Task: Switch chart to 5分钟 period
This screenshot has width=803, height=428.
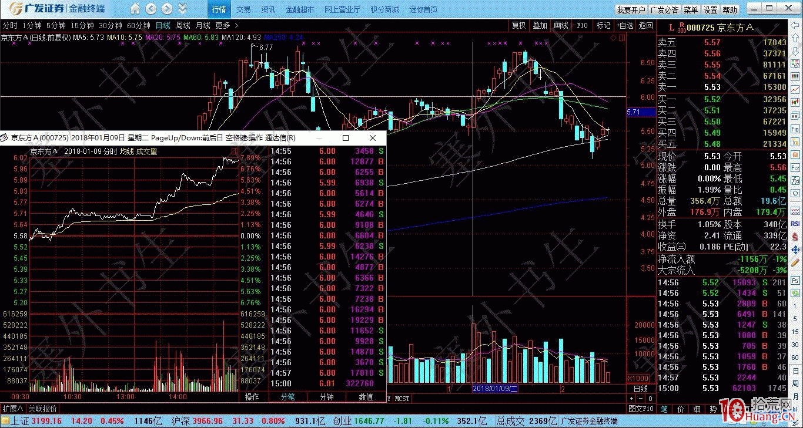Action: (56, 25)
